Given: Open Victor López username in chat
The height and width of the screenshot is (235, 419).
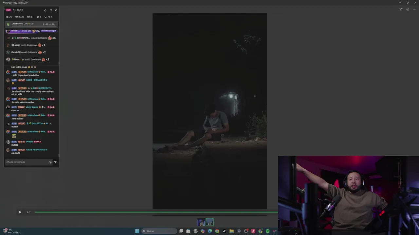Looking at the screenshot, I should tap(32, 107).
